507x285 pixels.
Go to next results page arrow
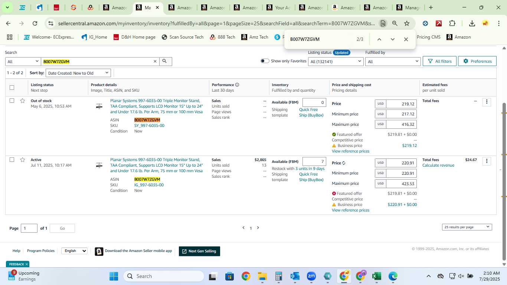(258, 228)
